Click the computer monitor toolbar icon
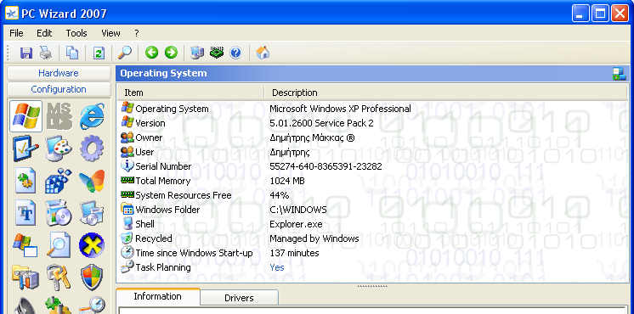634x314 pixels. [x=197, y=53]
